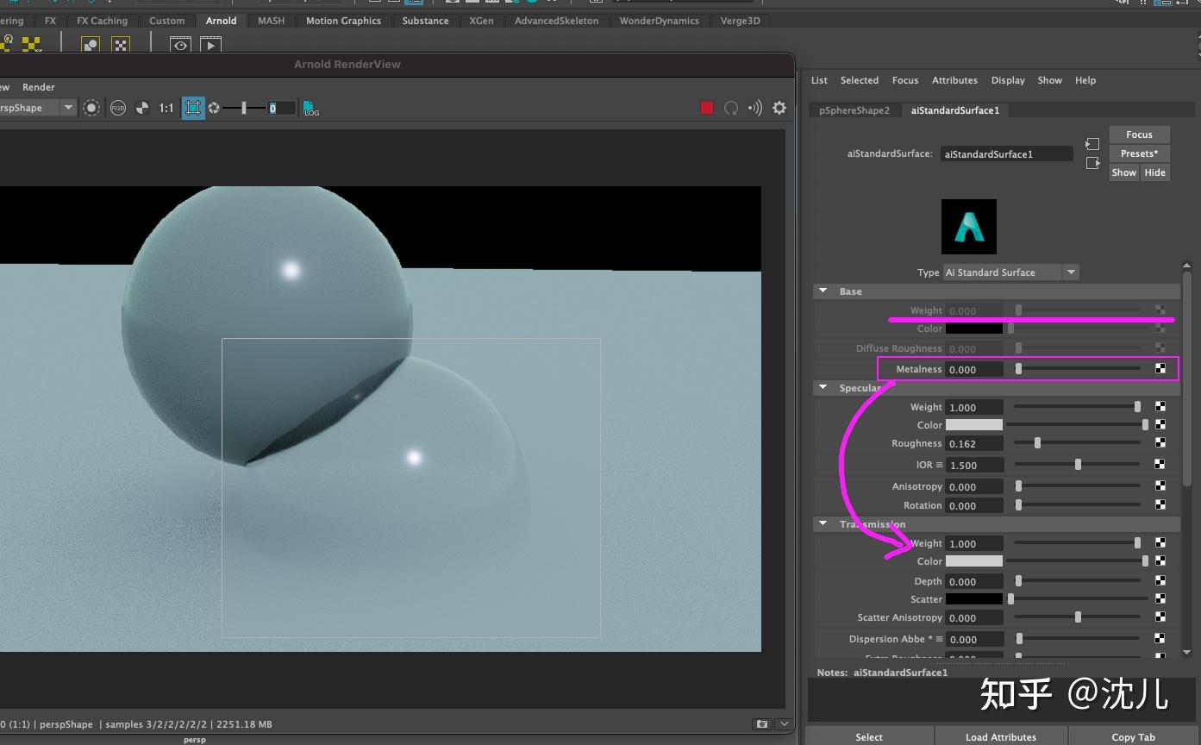Open the Render menu in RenderView
The image size is (1201, 745).
click(x=39, y=87)
